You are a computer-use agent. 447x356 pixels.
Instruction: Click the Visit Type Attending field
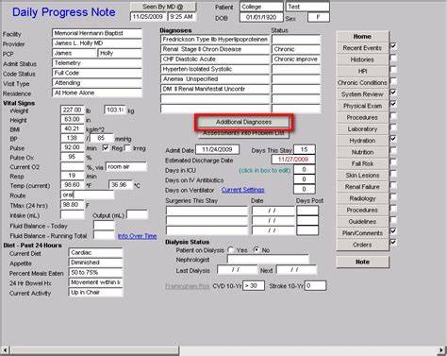pyautogui.click(x=97, y=83)
